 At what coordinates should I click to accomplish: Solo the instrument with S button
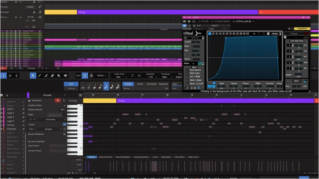pyautogui.click(x=64, y=100)
